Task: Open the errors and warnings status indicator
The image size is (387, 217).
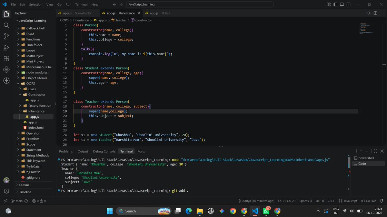Action: coord(39,201)
